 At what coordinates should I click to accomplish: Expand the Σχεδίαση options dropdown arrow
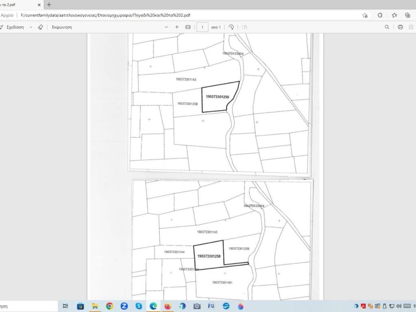point(31,27)
